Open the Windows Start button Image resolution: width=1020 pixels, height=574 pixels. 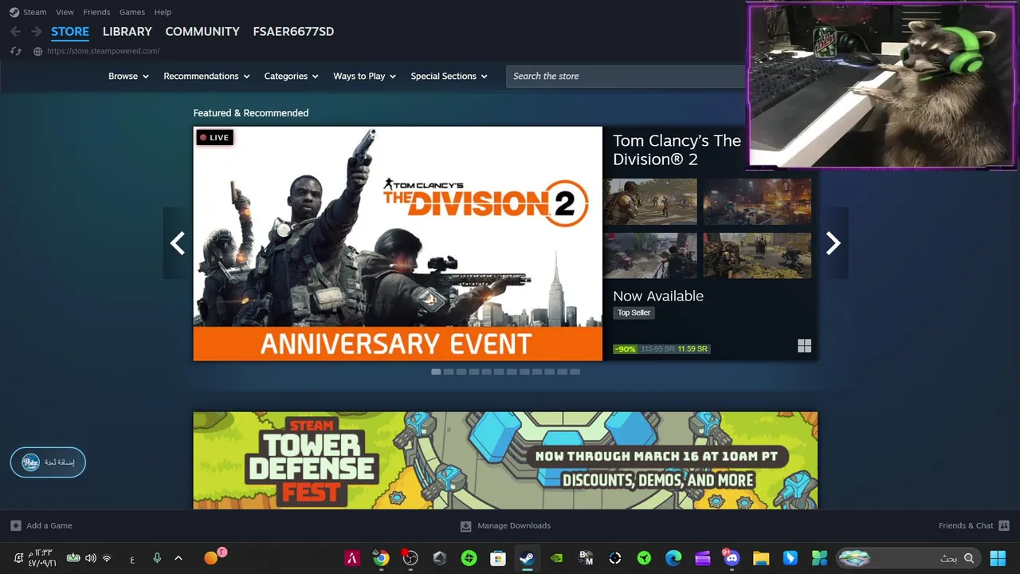(x=997, y=558)
